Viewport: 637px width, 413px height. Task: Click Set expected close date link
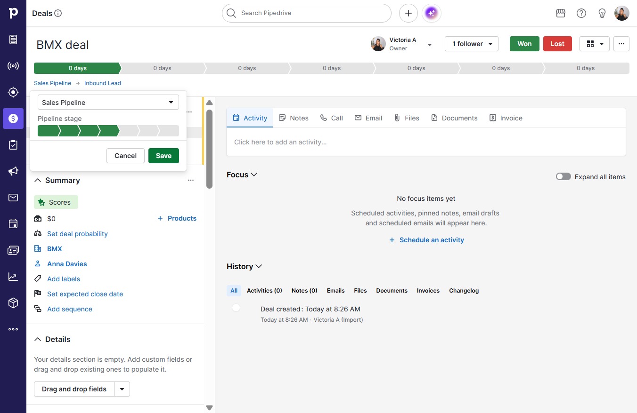tap(85, 294)
